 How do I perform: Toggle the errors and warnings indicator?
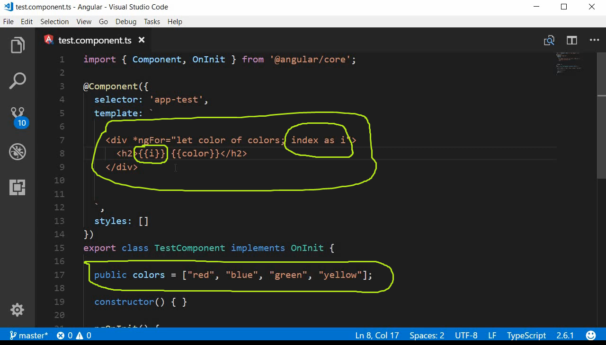point(74,335)
